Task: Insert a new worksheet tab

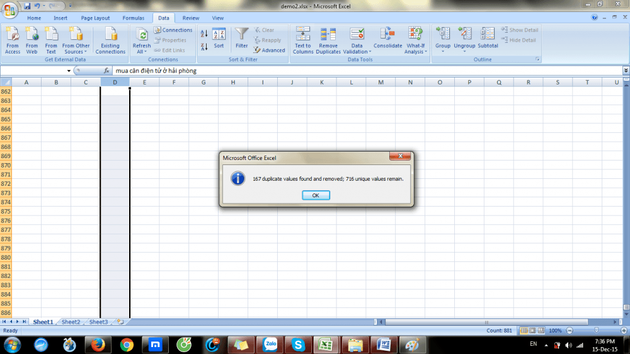Action: pos(120,322)
